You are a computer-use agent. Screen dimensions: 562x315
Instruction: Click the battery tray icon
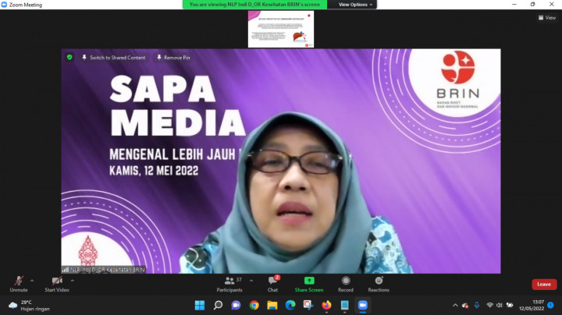[509, 306]
